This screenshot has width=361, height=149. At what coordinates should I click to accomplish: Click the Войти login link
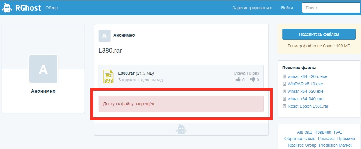click(287, 8)
